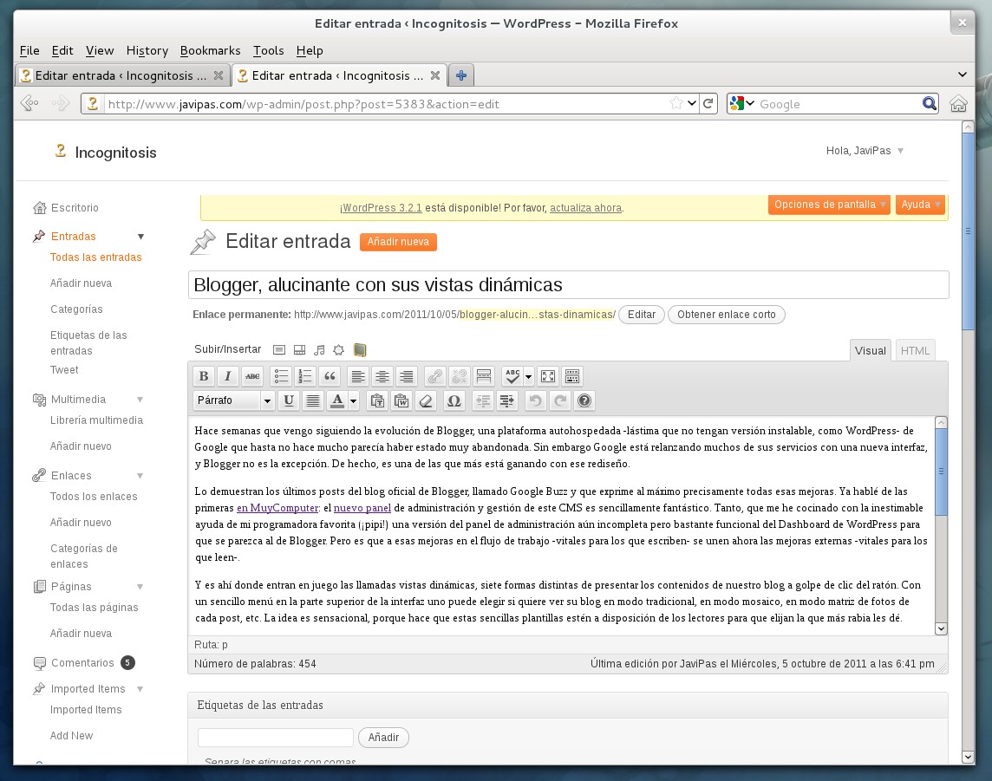
Task: Open a new Firefox tab
Action: [x=461, y=75]
